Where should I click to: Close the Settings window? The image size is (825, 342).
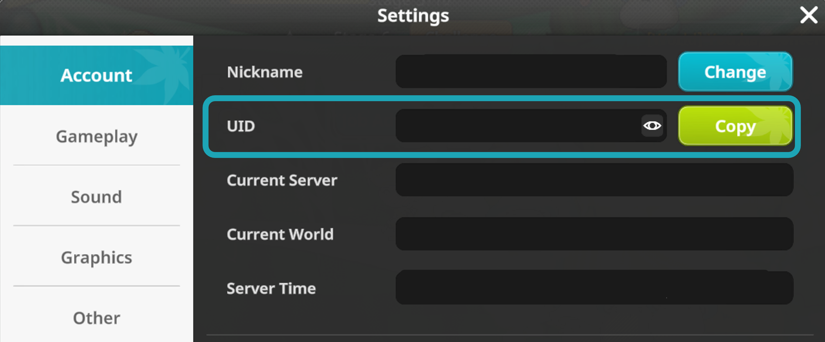coord(809,15)
